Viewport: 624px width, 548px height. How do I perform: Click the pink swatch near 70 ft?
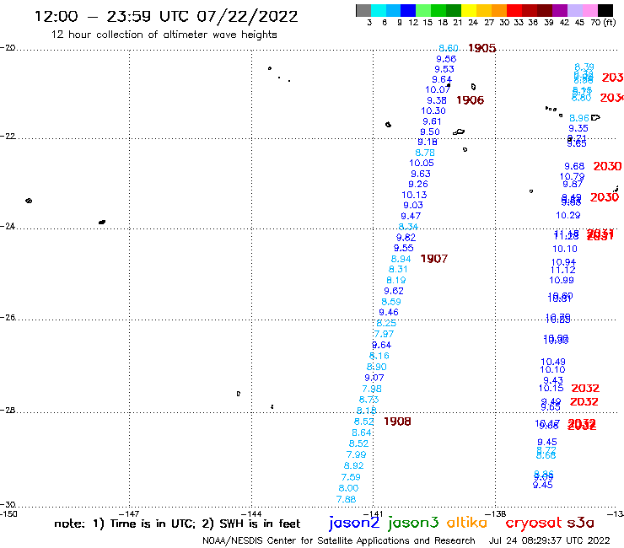click(589, 10)
